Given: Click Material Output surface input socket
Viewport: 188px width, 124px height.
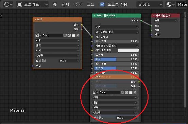Looking at the screenshot, I should point(151,25).
